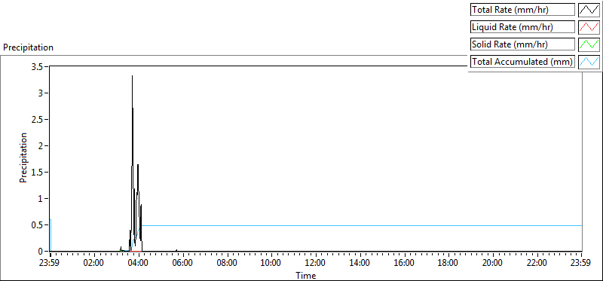Image resolution: width=603 pixels, height=281 pixels.
Task: Click the 08:00 time tick label
Action: tap(227, 264)
